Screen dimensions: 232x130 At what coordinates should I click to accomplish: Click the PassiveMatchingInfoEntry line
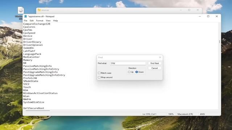41,69
